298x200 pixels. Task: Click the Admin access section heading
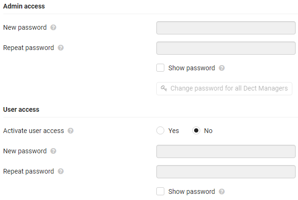[24, 6]
